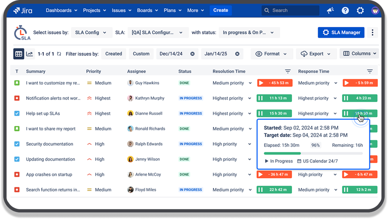Click the paused 12 h 2 m response timer
The height and width of the screenshot is (219, 388).
[360, 190]
